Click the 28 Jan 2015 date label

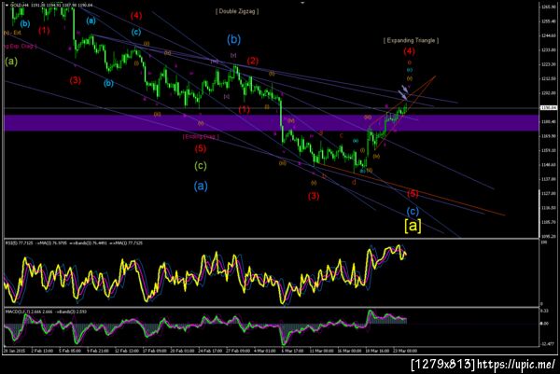tap(14, 351)
